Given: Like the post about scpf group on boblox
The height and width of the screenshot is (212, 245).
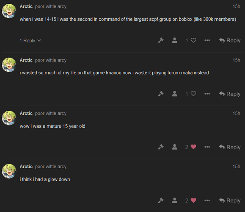Looking at the screenshot, I should tap(193, 40).
